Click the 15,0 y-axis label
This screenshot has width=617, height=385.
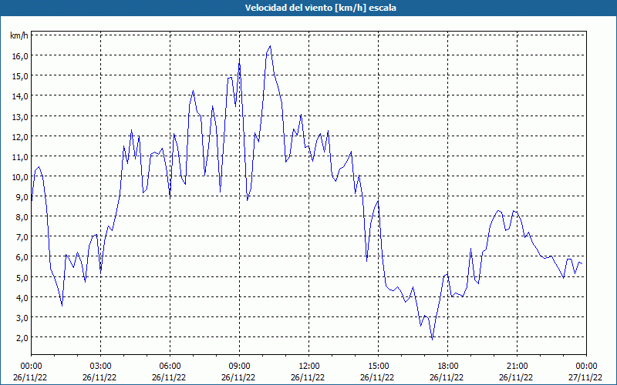(20, 75)
